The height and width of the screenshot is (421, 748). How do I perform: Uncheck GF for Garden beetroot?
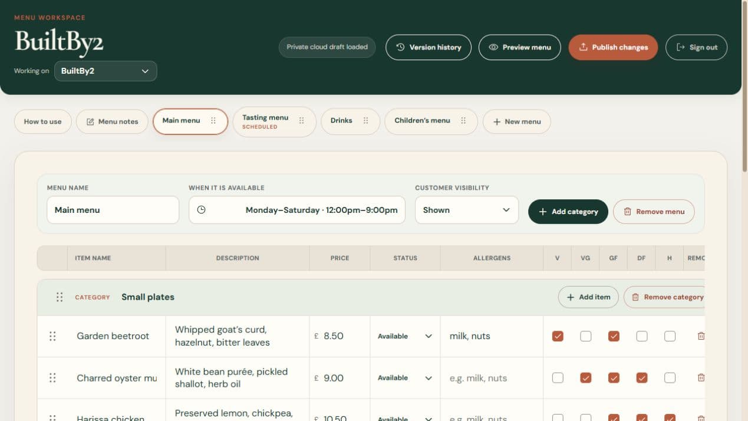(614, 336)
